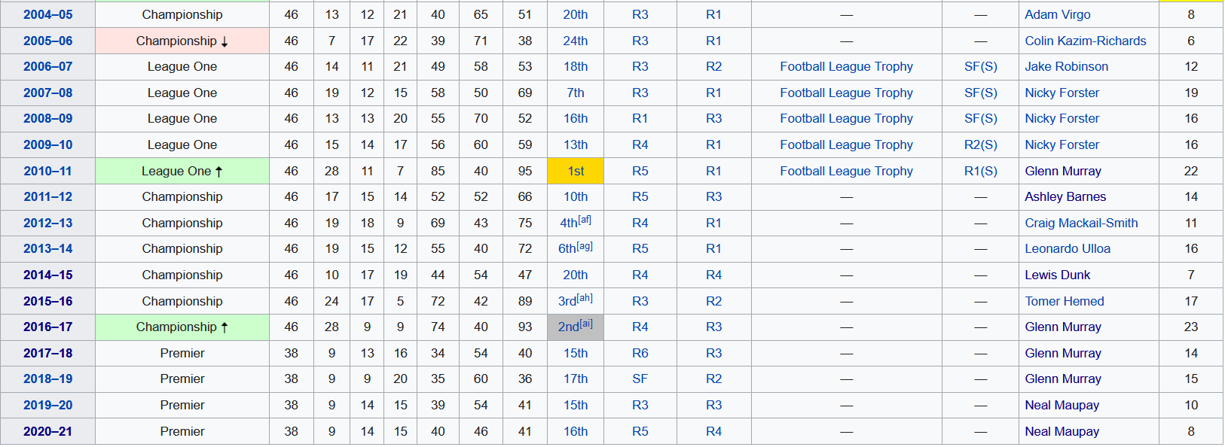Click R2(S) result in 2009–10 row
This screenshot has width=1225, height=447.
click(x=980, y=144)
